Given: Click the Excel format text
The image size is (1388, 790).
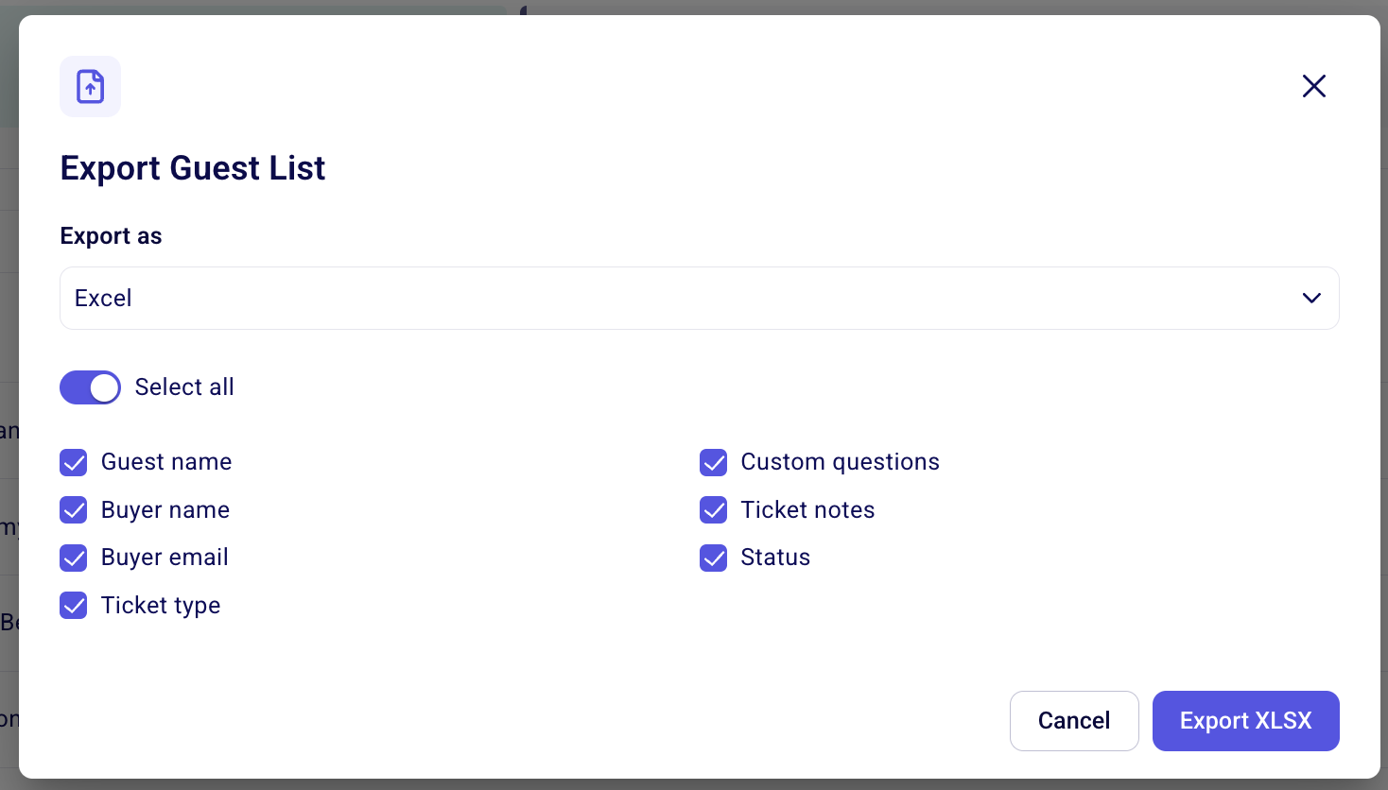Looking at the screenshot, I should click(x=103, y=299).
